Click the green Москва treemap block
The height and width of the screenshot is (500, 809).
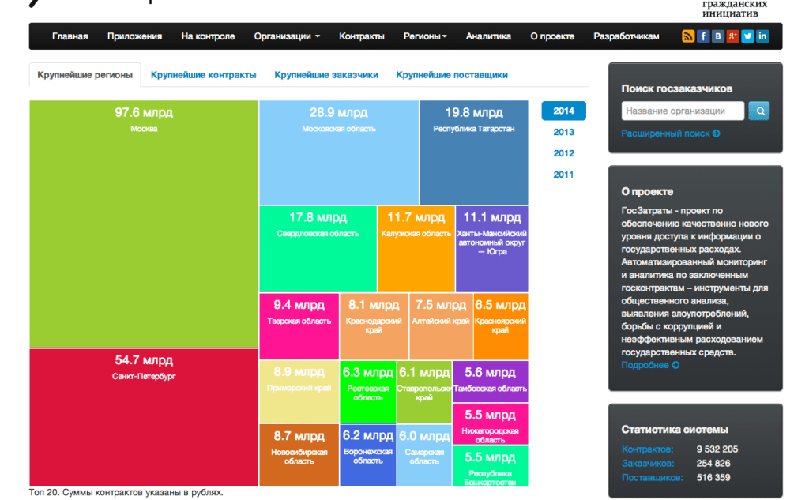[144, 225]
